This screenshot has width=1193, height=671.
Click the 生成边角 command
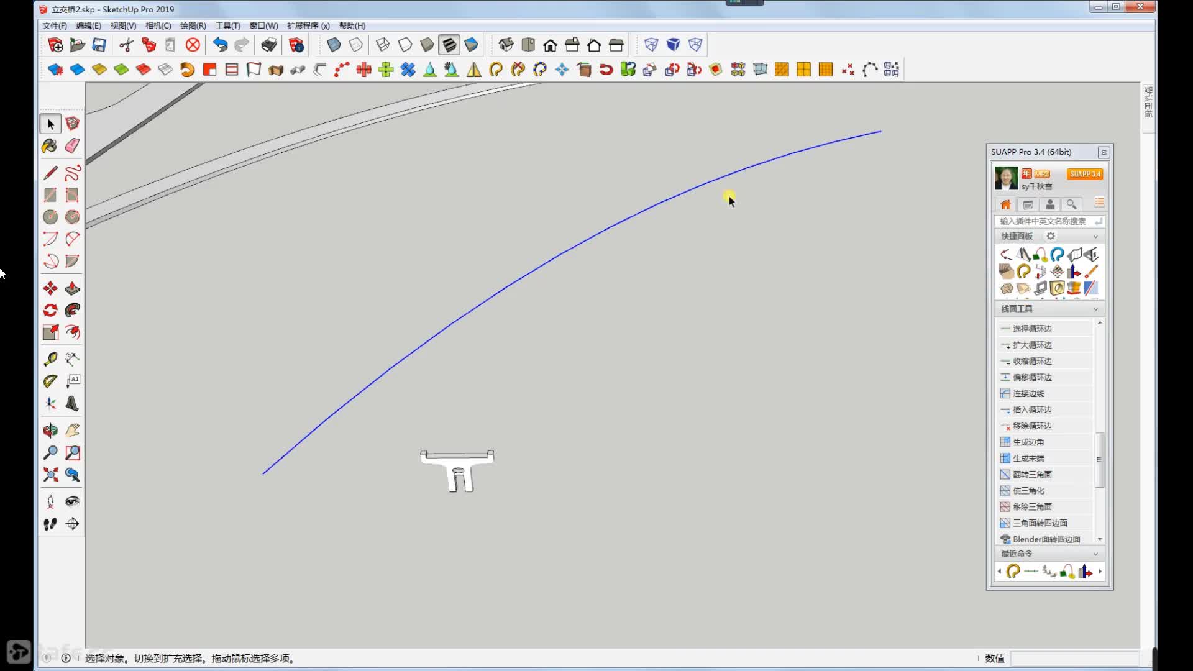tap(1044, 442)
